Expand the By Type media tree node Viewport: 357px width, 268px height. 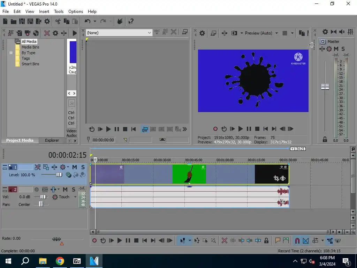pyautogui.click(x=11, y=53)
